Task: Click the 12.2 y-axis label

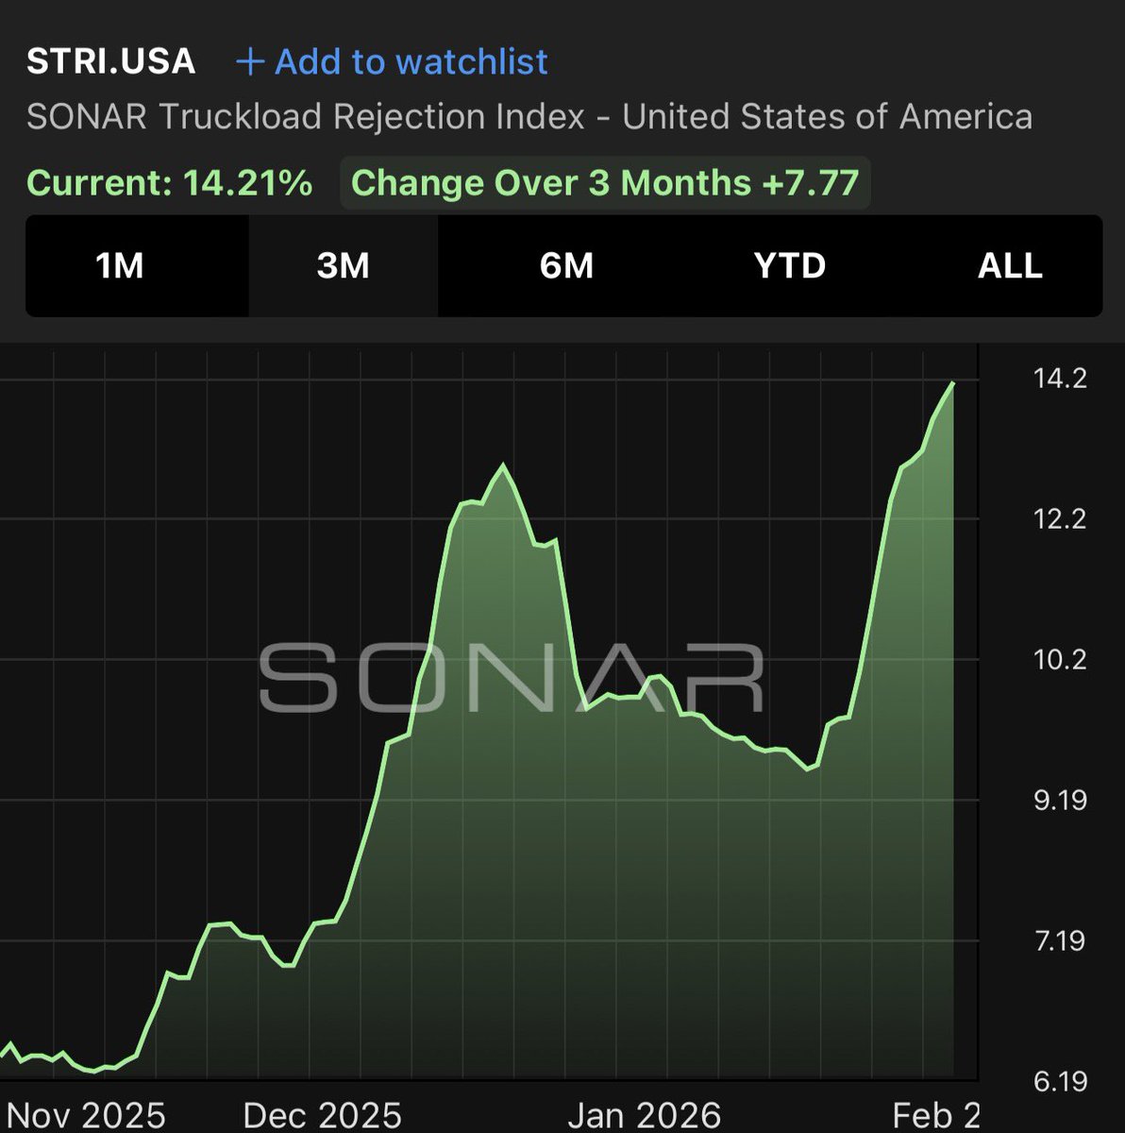Action: 1060,518
